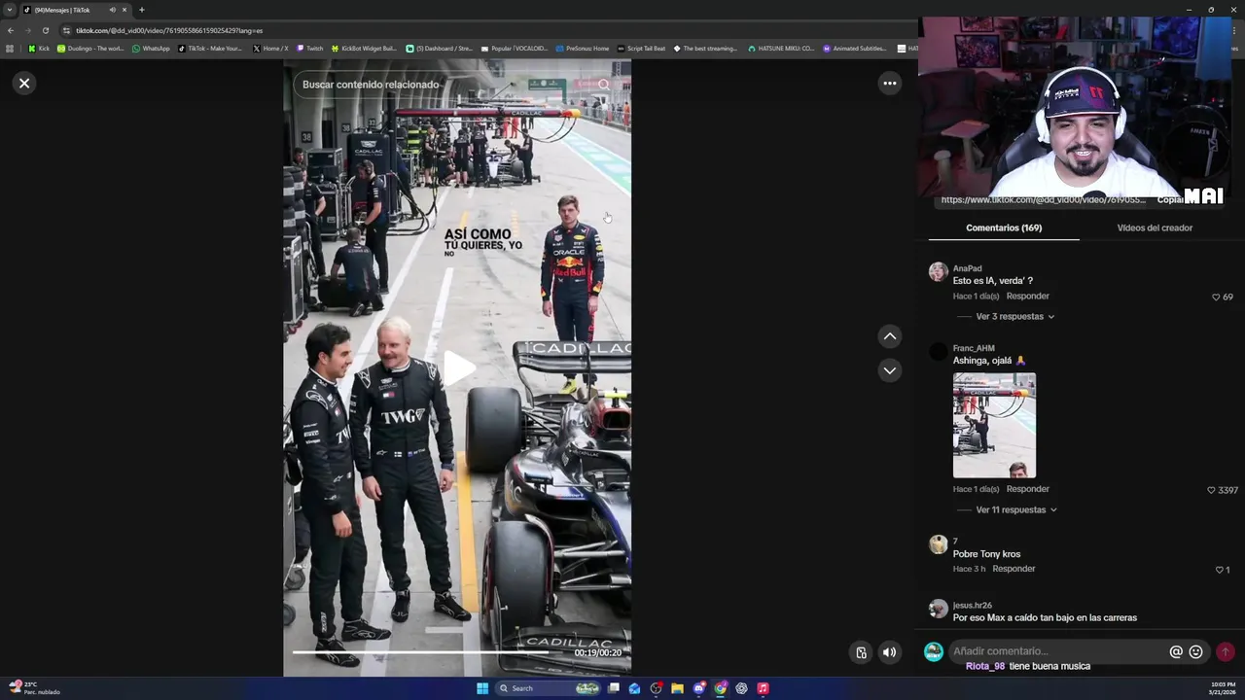Open the image attached to Franc_AHM's comment

994,425
